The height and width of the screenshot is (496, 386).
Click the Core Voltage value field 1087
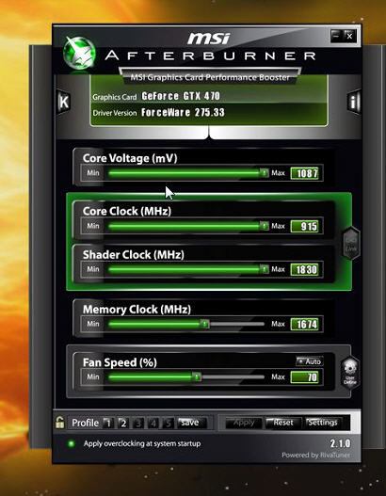click(x=305, y=173)
